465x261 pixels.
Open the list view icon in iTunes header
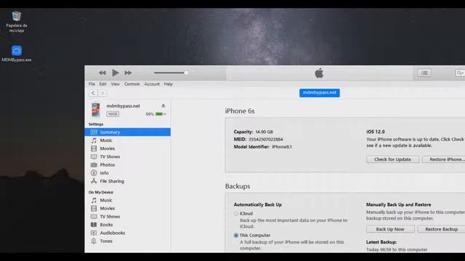(x=424, y=72)
